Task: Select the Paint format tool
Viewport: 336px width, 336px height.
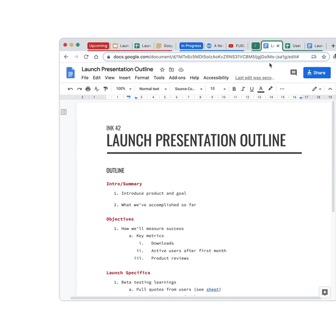Action: click(x=105, y=89)
